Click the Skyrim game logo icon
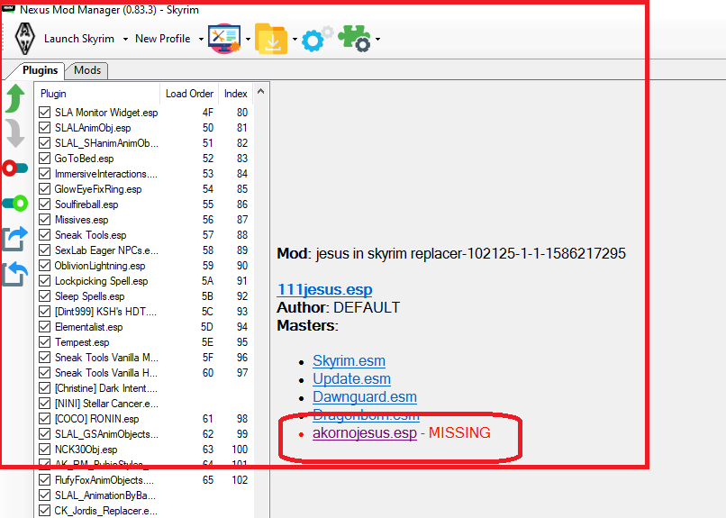This screenshot has height=518, width=726. pos(25,39)
